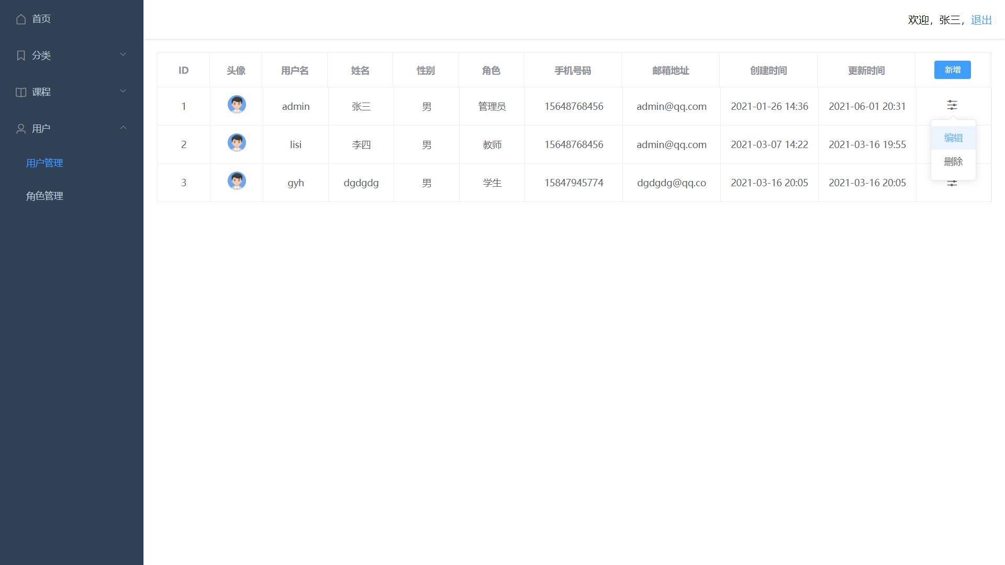Expand the 分类 menu chevron

click(123, 54)
